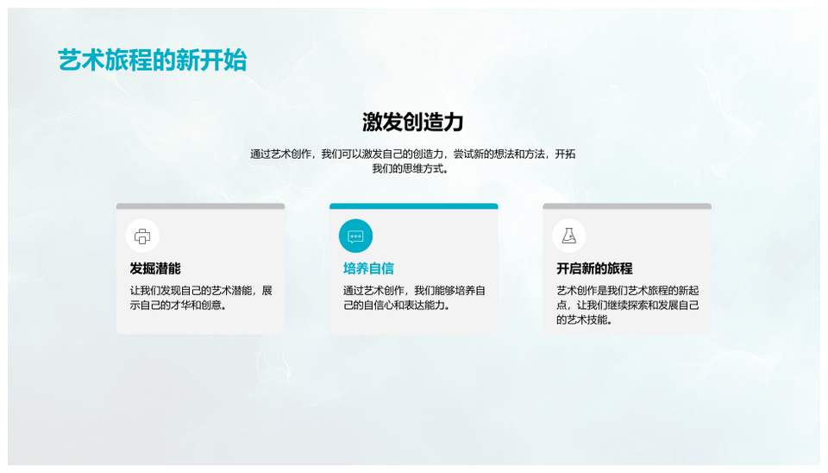Screen dimensions: 828x473
Task: Click the chat bubble icon above 培养自信
Action: pos(355,236)
